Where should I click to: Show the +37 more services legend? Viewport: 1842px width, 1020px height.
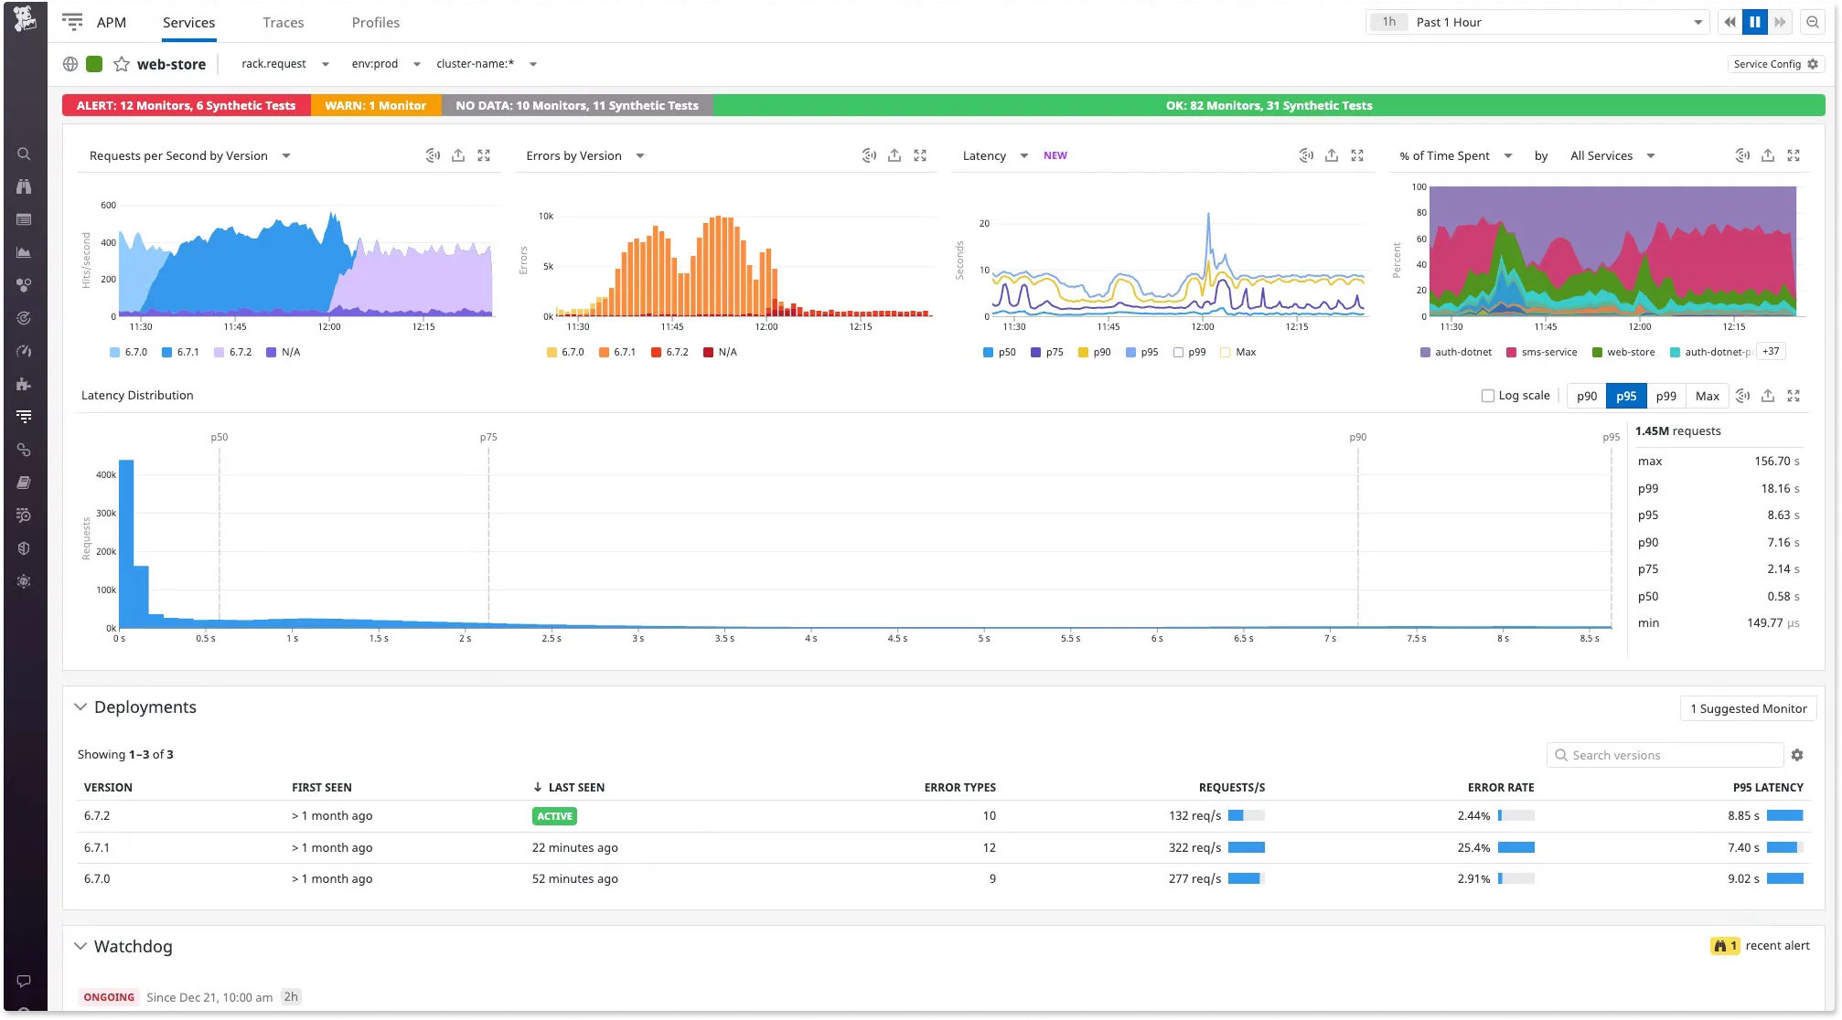(x=1771, y=351)
